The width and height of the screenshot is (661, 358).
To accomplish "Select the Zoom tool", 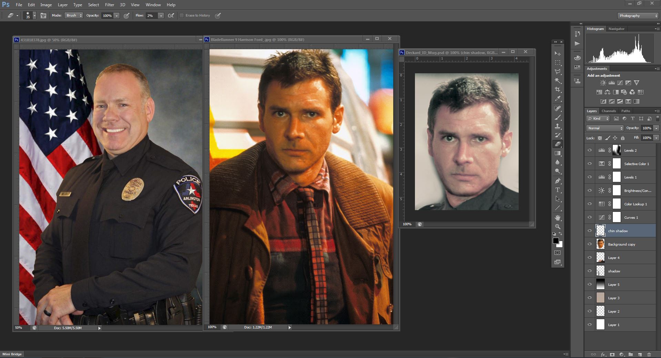I will point(558,227).
